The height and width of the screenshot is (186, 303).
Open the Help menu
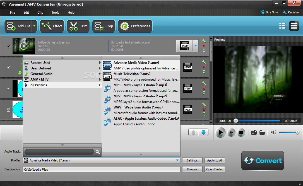point(71,13)
